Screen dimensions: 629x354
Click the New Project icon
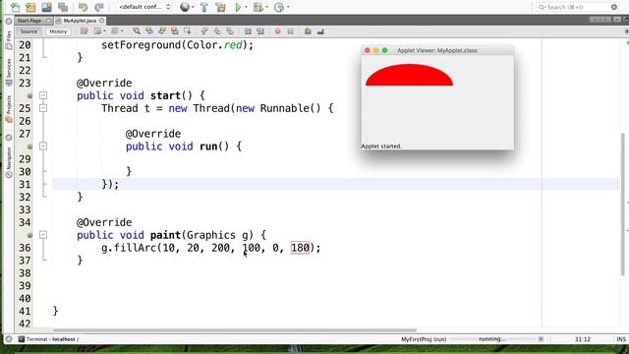(30, 7)
